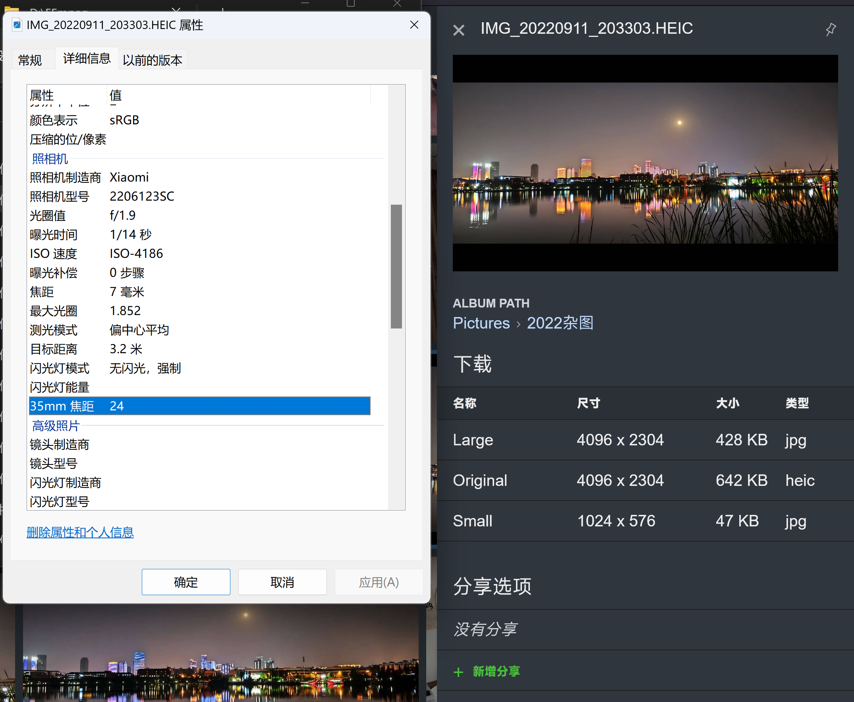This screenshot has height=702, width=854.
Task: Click the properties list scrollbar thumb
Action: click(396, 267)
